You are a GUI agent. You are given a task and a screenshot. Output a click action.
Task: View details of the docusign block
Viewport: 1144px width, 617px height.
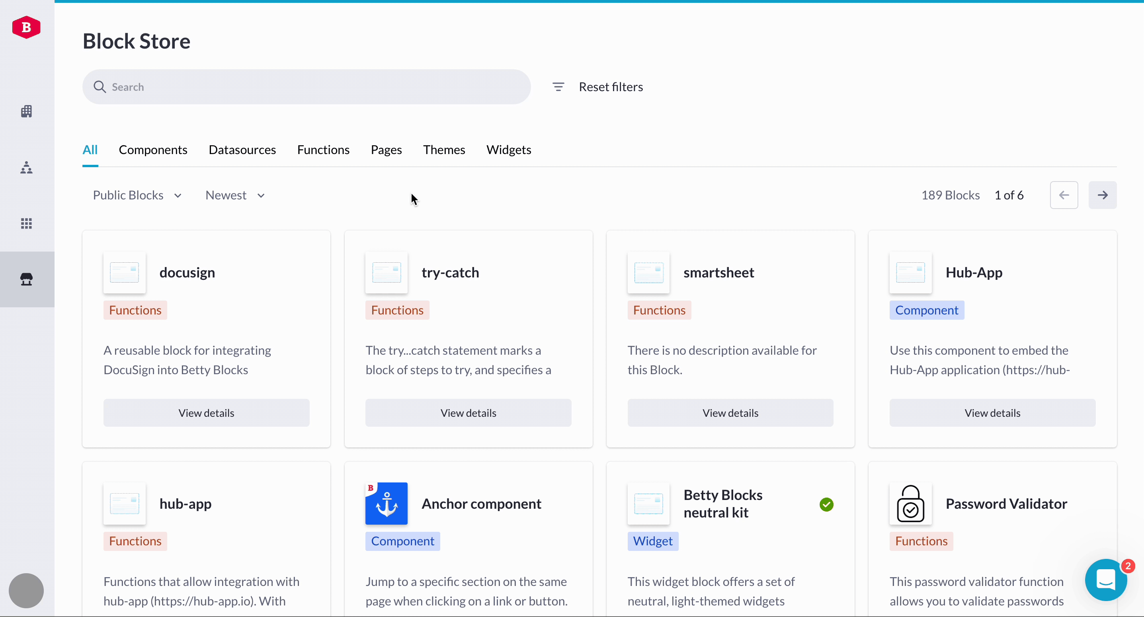click(x=207, y=413)
